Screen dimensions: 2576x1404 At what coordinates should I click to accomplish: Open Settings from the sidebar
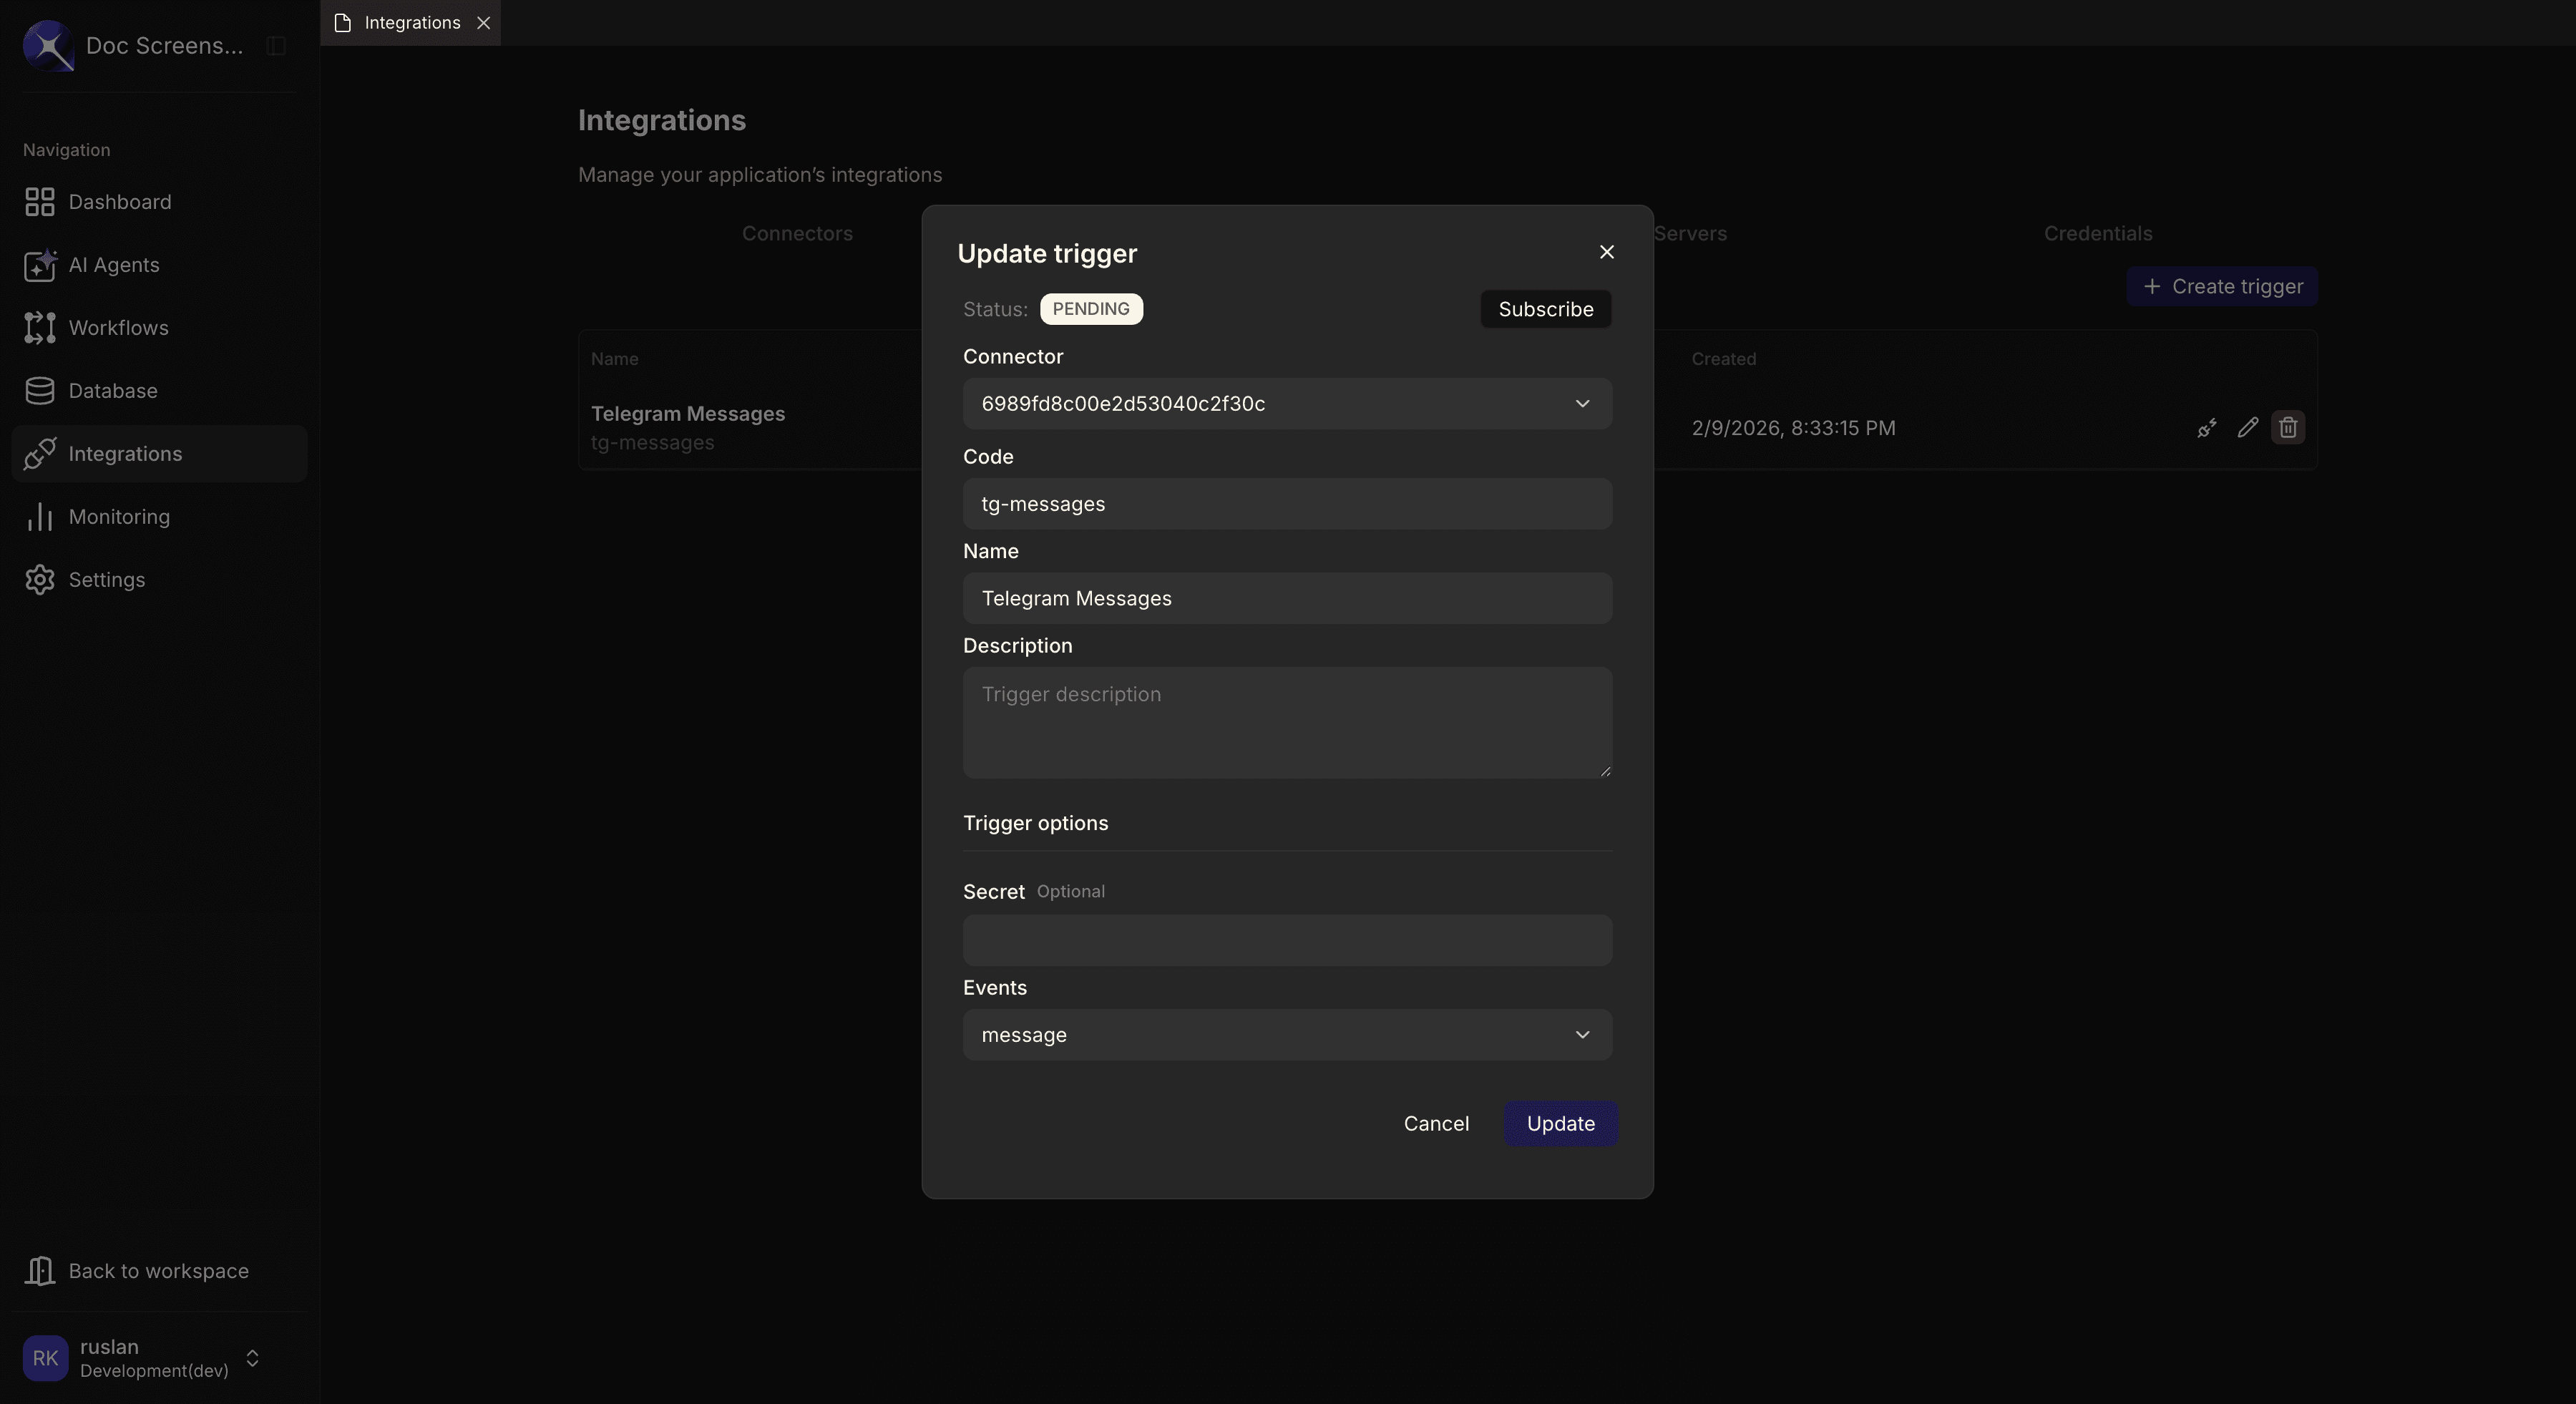click(106, 580)
